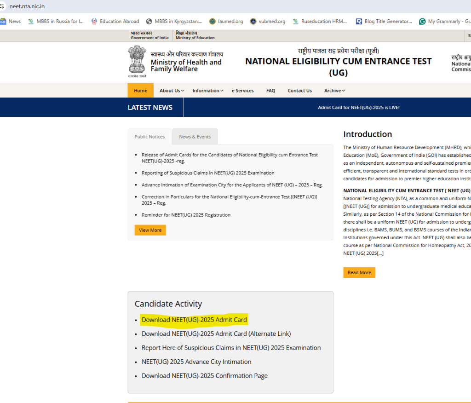Open NEET(UG) 2025 Advance City Intimation link
The height and width of the screenshot is (403, 471).
tap(196, 362)
